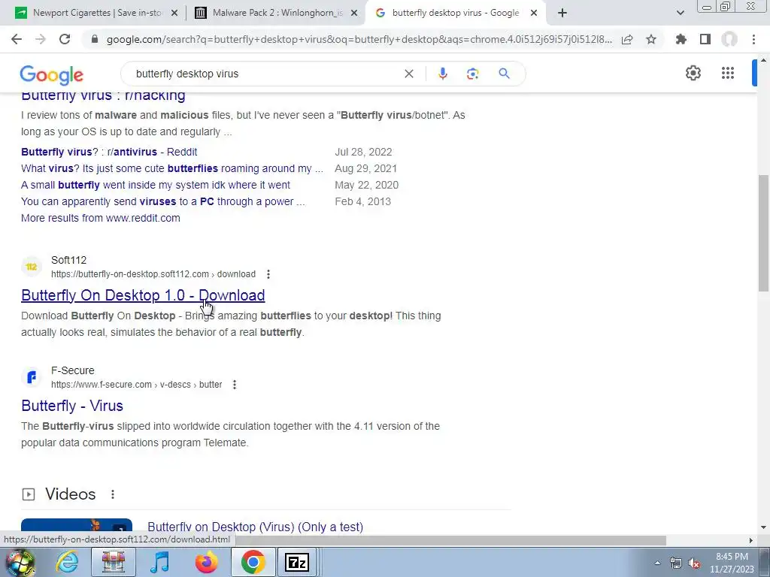Image resolution: width=770 pixels, height=577 pixels.
Task: Open Soft112 result options menu
Action: point(268,273)
